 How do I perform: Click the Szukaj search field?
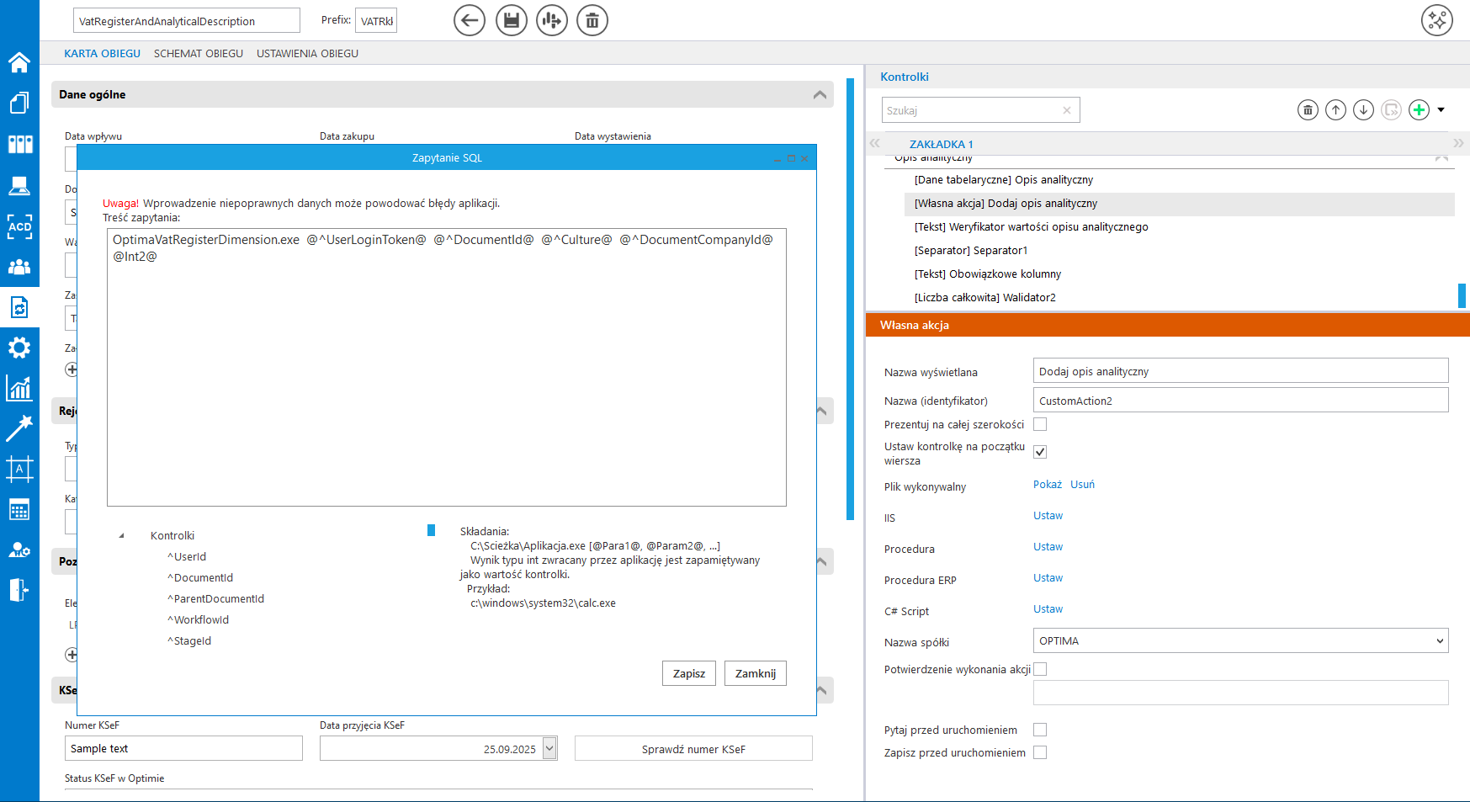coord(971,110)
